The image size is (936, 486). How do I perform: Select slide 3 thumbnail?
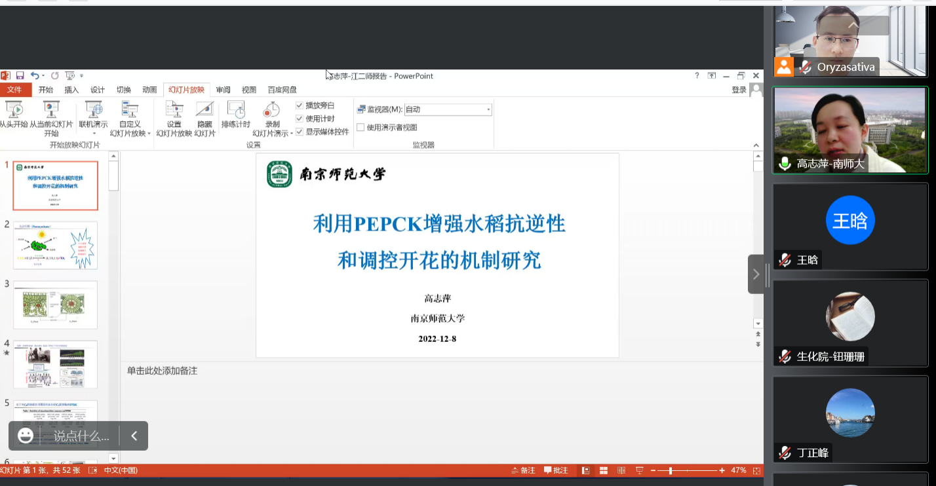tap(55, 305)
